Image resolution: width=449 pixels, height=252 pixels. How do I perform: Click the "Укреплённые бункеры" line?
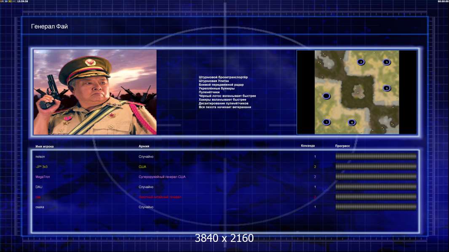tap(217, 88)
